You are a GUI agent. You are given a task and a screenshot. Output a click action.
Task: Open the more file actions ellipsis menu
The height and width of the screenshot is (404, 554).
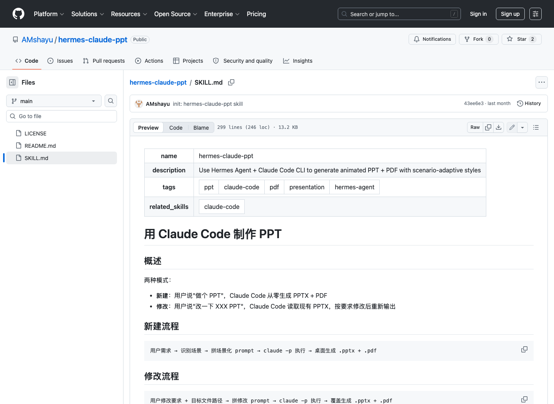click(542, 82)
